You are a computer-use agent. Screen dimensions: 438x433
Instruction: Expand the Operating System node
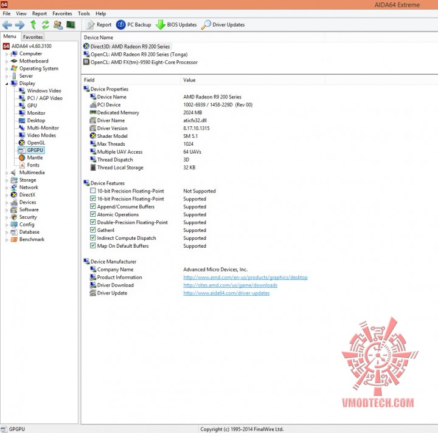(7, 69)
